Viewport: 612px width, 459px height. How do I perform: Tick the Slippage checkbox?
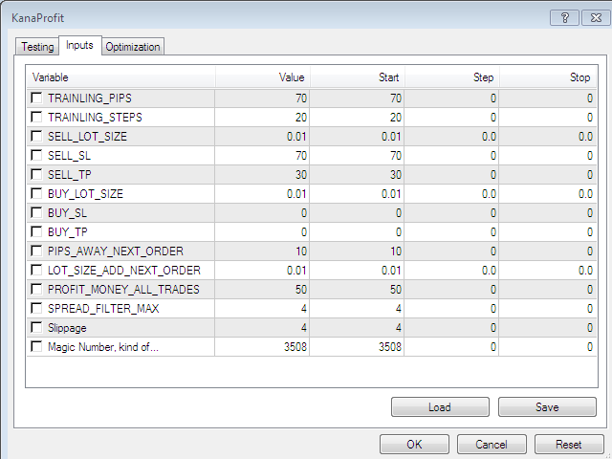tap(36, 327)
